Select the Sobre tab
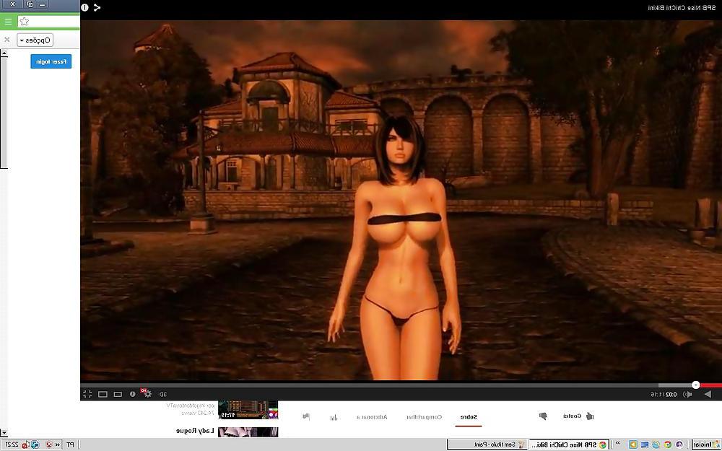Screen dimensions: 722x451 (469, 417)
